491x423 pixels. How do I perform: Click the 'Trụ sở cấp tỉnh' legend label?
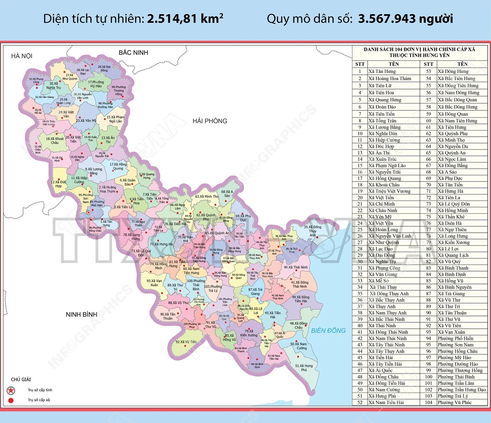(x=40, y=390)
